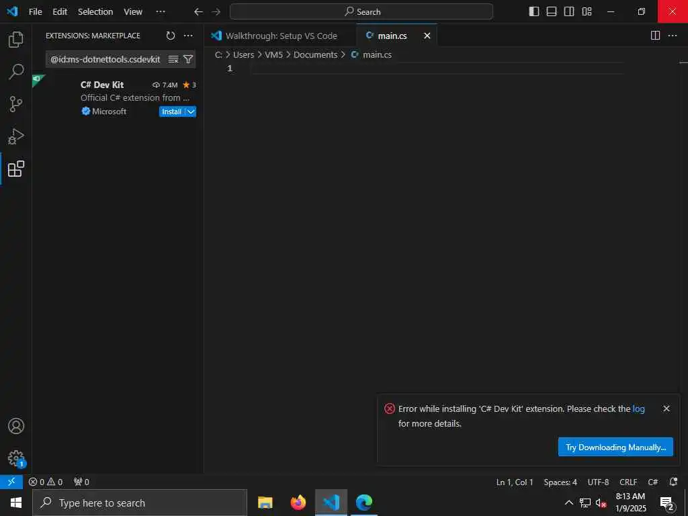Open the extensions filter funnel
688x516 pixels.
[x=188, y=59]
